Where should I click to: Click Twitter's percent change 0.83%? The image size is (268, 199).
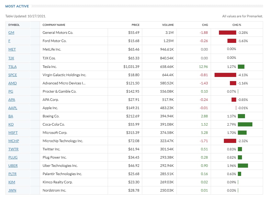click(x=232, y=149)
